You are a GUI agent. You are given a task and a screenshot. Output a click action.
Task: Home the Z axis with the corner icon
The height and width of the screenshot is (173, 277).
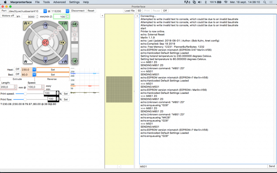(x=64, y=25)
